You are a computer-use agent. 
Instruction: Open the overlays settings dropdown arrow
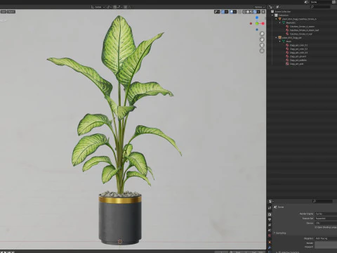point(234,12)
